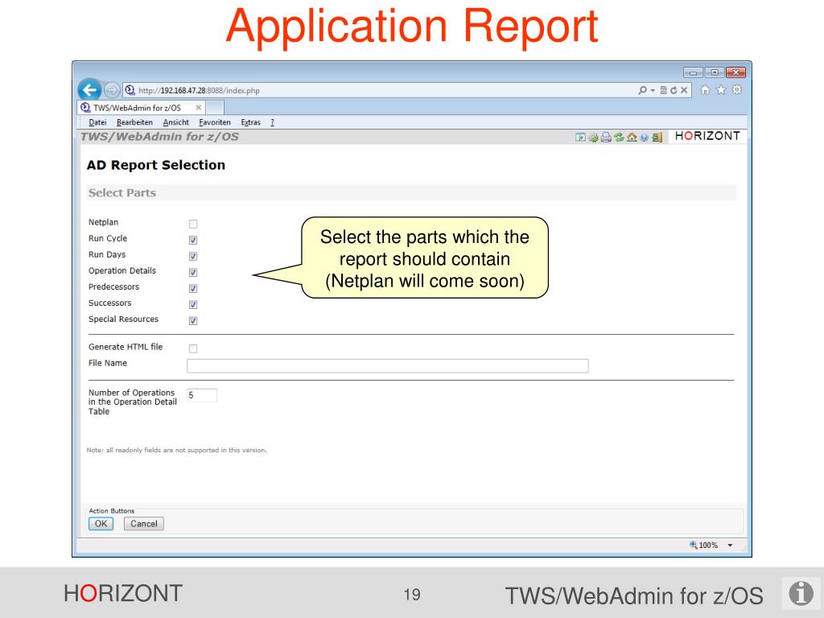
Task: Open the Datei menu
Action: [97, 122]
